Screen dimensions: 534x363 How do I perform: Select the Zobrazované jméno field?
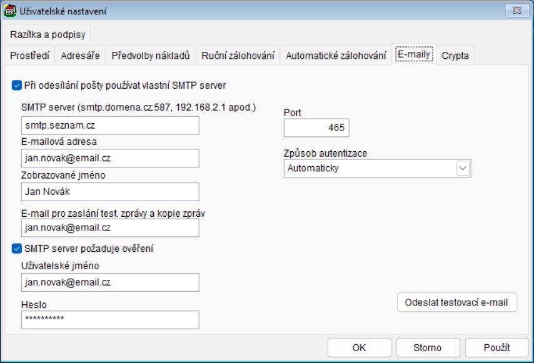coord(109,192)
